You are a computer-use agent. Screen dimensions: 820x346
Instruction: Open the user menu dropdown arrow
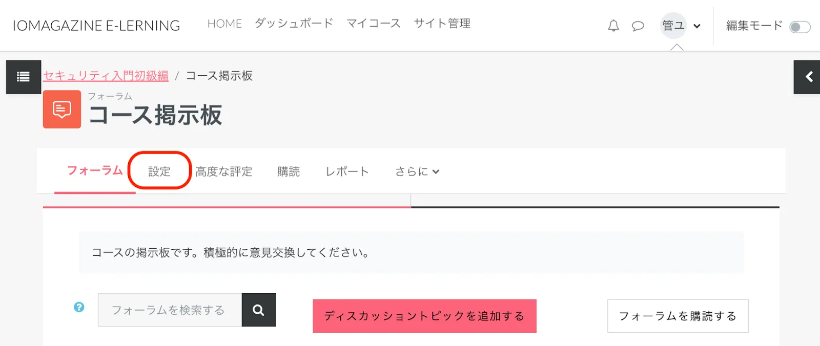[697, 26]
